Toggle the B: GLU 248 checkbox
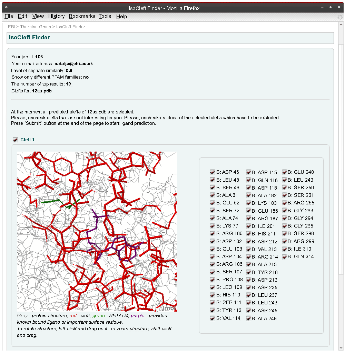 285,172
